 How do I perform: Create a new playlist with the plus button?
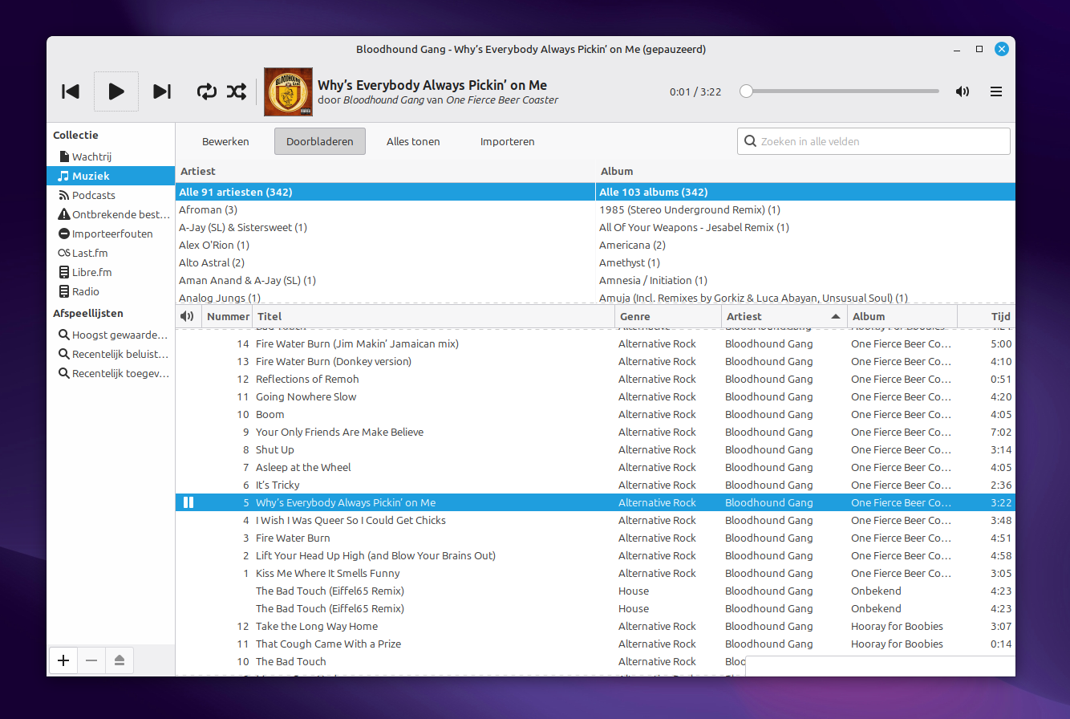(x=63, y=660)
